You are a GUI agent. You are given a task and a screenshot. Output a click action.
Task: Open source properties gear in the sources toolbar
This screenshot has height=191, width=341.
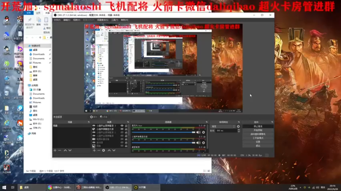[104, 150]
